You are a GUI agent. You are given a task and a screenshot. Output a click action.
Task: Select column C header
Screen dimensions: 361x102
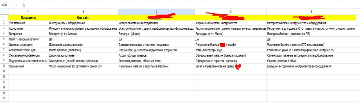pos(156,12)
